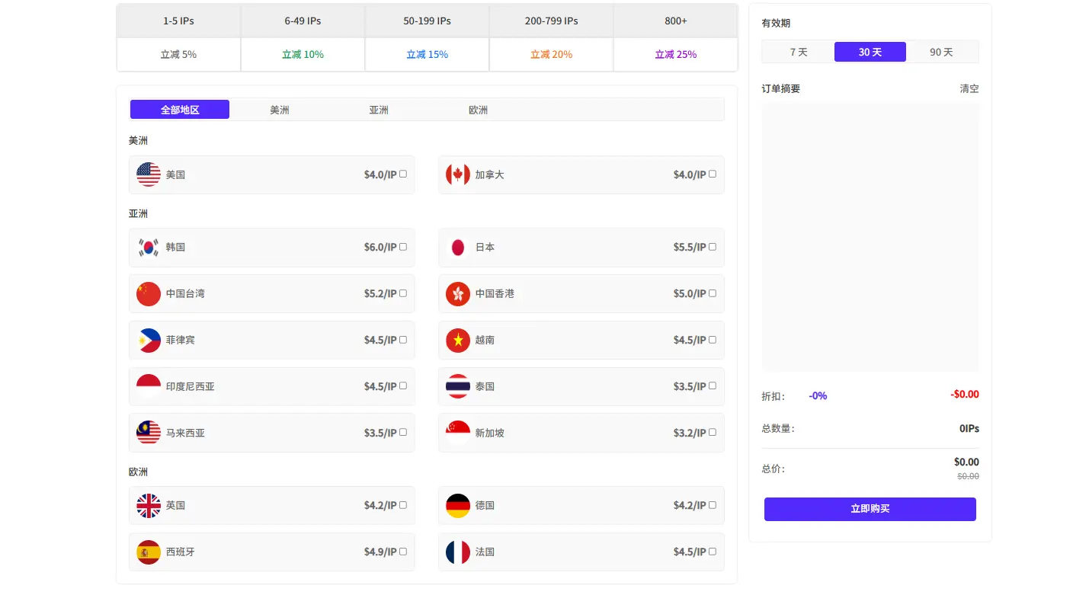Viewport: 1089px width, 595px height.
Task: Click the Singapore flag icon
Action: (458, 433)
